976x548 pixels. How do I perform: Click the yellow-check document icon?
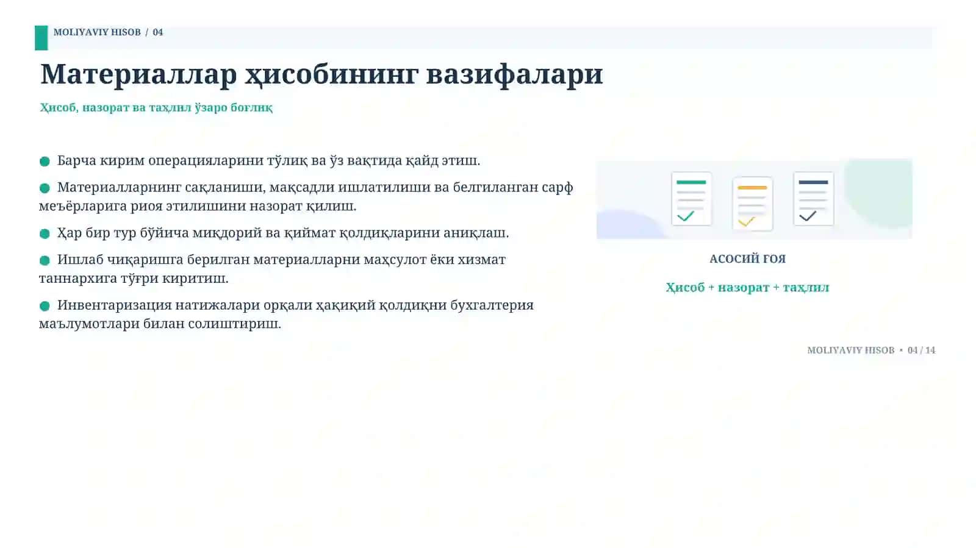point(752,204)
